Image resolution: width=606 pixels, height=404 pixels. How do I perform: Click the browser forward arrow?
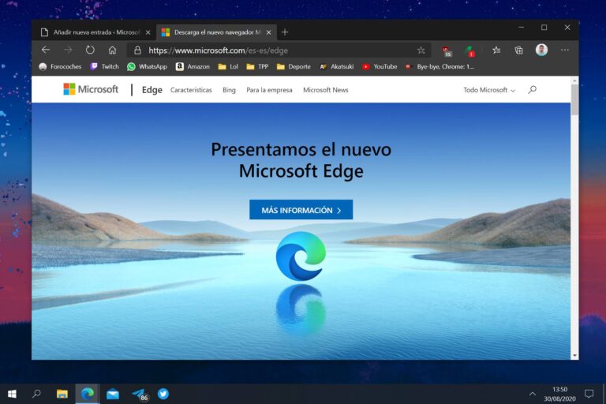pos(68,50)
